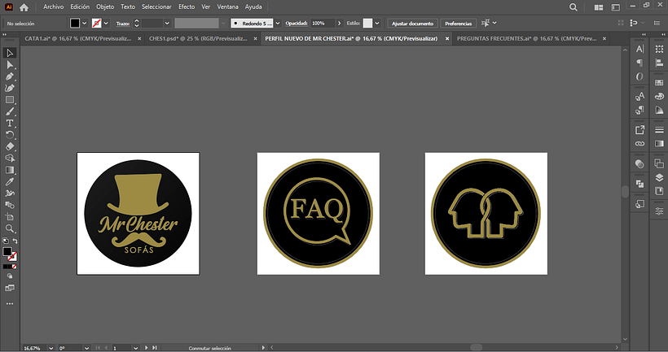Open the search magnifier in title bar
Image resolution: width=668 pixels, height=352 pixels.
click(574, 7)
